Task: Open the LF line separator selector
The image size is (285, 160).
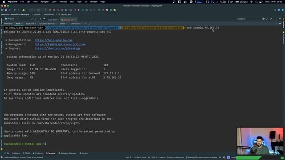Action: [149, 157]
